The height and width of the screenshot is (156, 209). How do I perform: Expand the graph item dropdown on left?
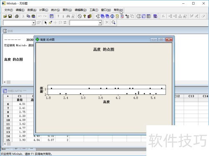[33, 22]
